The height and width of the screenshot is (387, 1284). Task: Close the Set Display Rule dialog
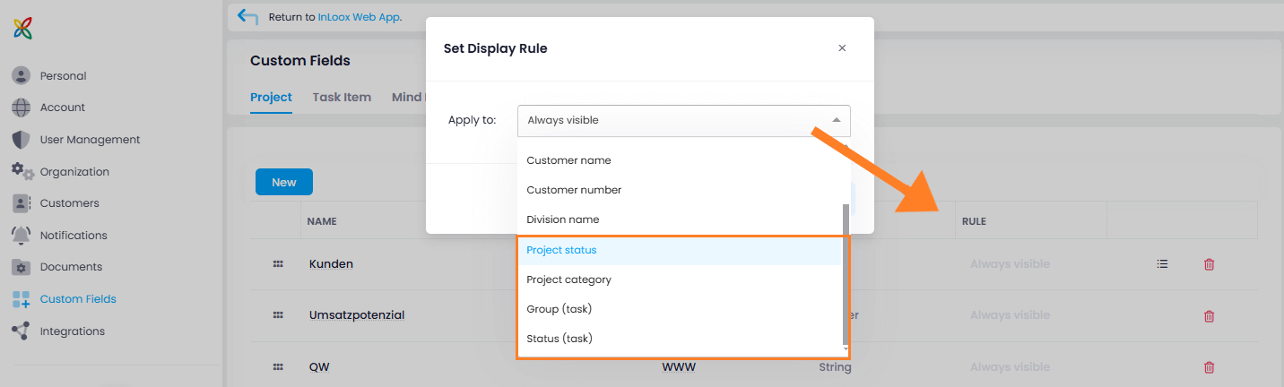click(842, 48)
